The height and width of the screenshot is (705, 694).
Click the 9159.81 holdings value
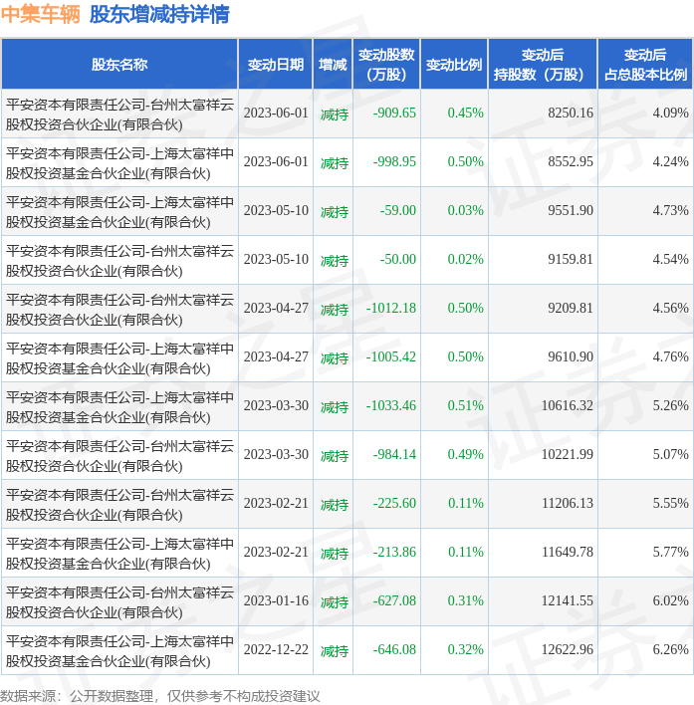(571, 259)
